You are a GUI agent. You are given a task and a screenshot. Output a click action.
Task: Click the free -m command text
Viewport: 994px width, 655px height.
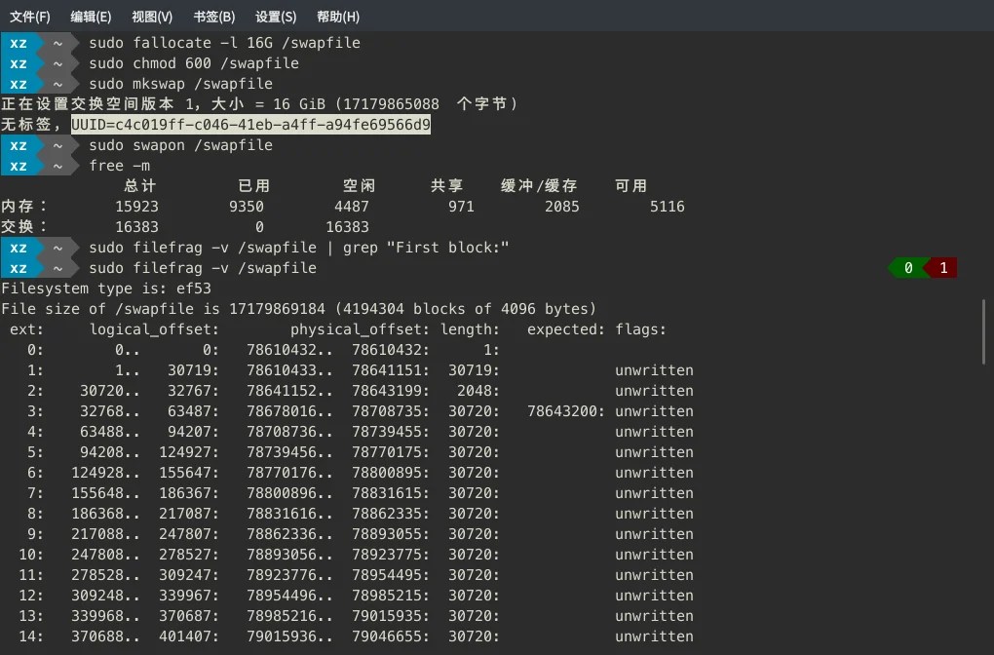tap(118, 165)
